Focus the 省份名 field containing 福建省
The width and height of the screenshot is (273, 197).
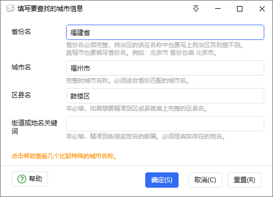165,32
